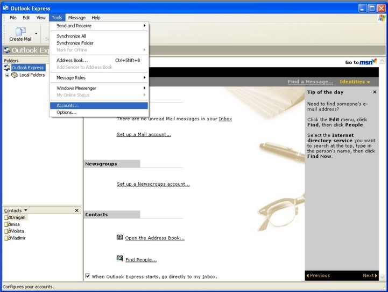Open the Create Mail stationery dropdown arrow
The height and width of the screenshot is (292, 388).
click(x=36, y=33)
